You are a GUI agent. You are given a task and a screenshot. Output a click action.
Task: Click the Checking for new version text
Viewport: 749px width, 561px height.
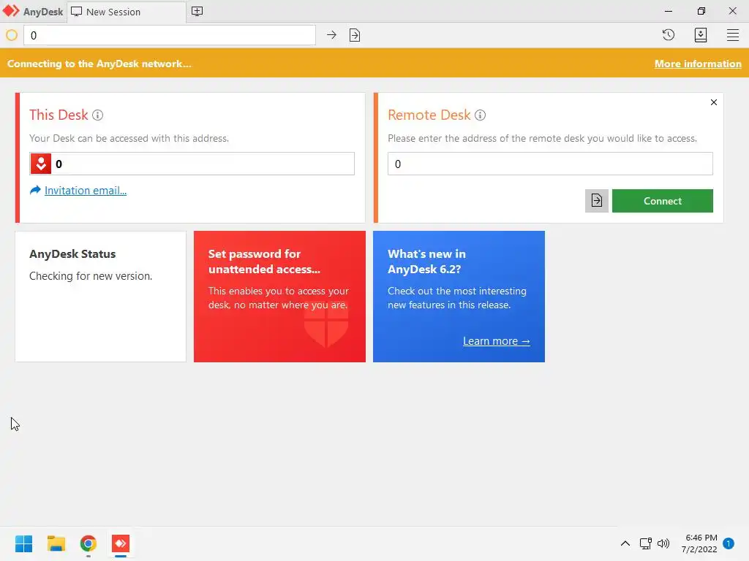pos(91,276)
